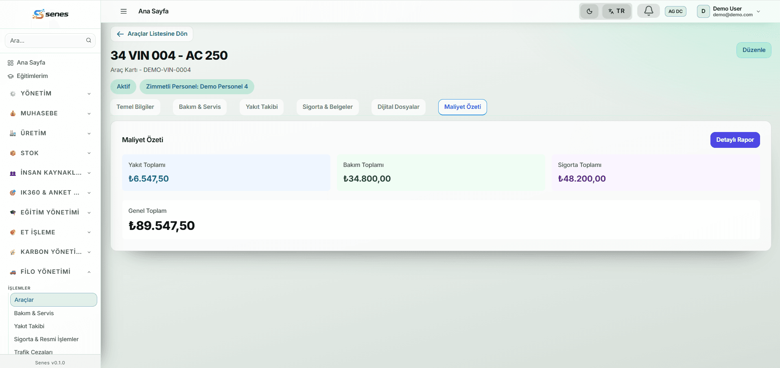The width and height of the screenshot is (780, 368).
Task: Open Sigorta & Resmi İşlemler item
Action: pos(46,339)
